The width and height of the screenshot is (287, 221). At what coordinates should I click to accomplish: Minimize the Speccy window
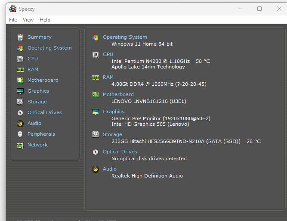coord(240,9)
